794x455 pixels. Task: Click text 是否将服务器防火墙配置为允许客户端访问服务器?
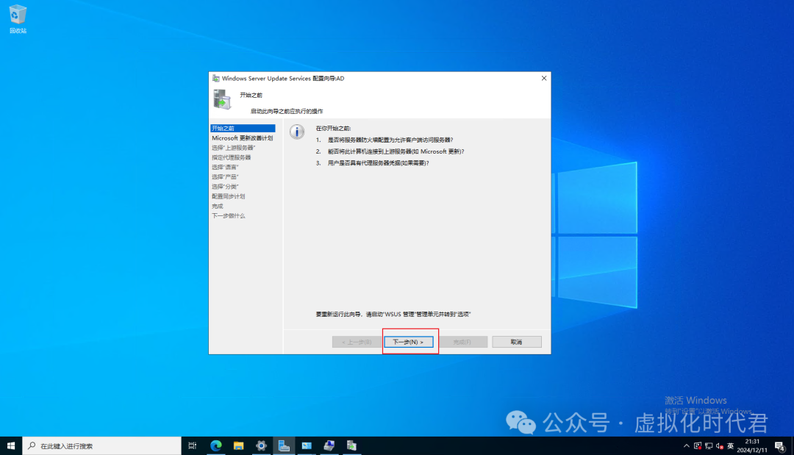pyautogui.click(x=390, y=140)
